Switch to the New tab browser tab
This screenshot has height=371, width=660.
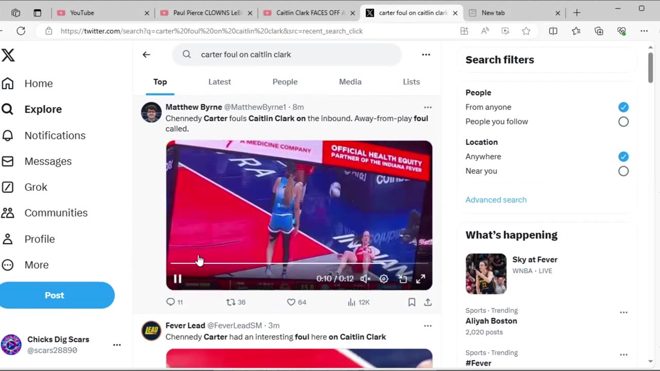[x=515, y=13]
